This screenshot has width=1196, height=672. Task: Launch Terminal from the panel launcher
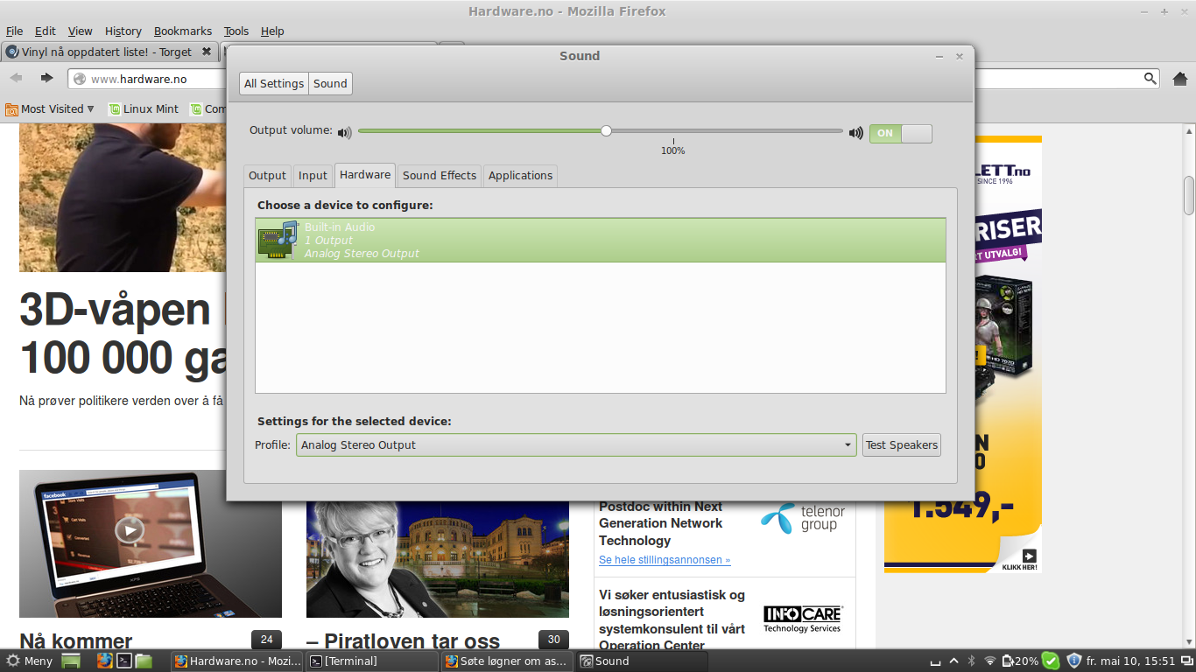point(124,661)
